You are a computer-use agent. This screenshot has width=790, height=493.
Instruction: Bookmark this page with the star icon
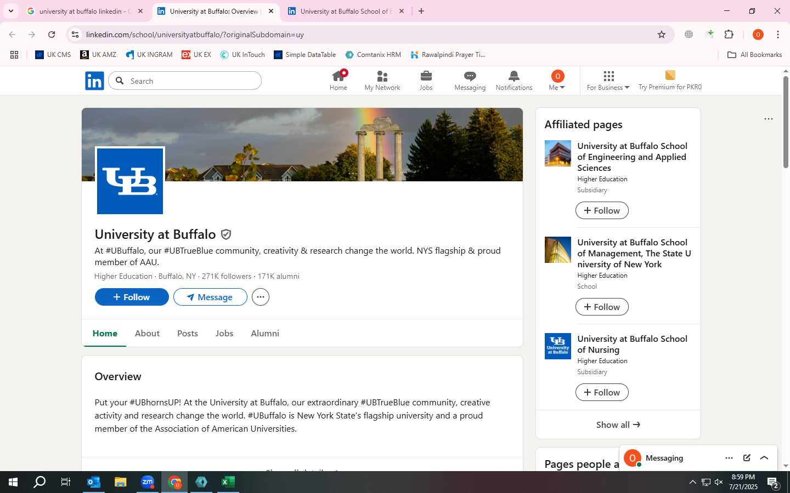662,35
